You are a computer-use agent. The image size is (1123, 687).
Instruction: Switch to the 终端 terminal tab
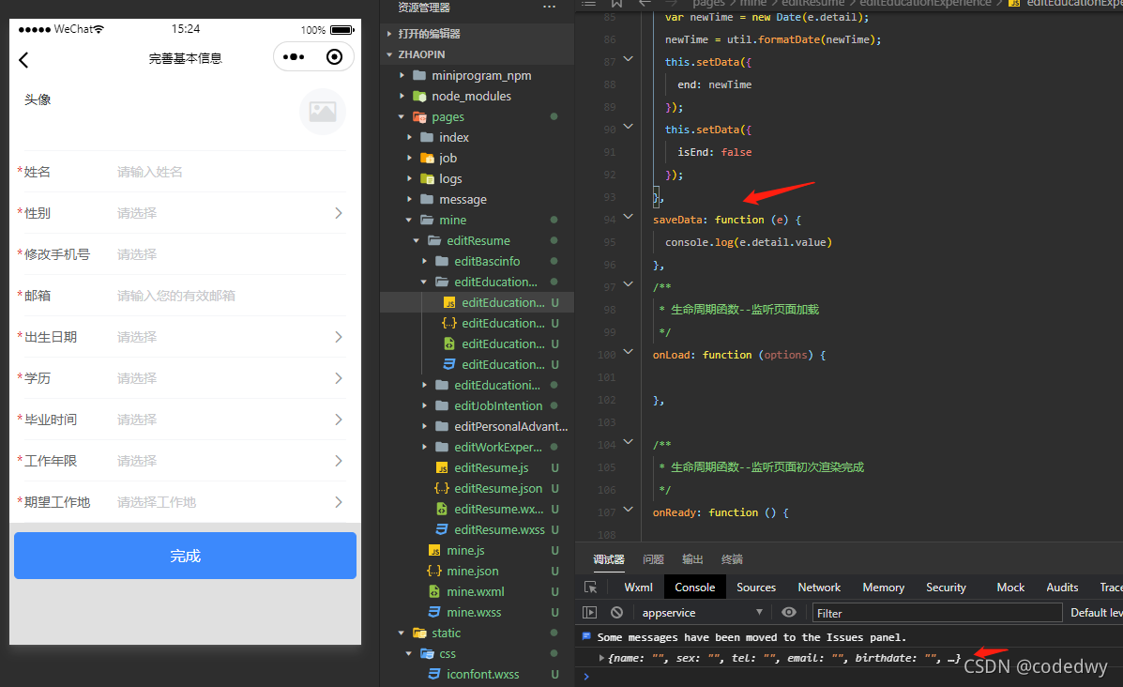(732, 559)
